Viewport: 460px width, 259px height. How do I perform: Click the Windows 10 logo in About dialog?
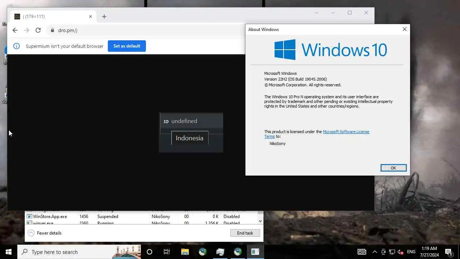tap(331, 50)
